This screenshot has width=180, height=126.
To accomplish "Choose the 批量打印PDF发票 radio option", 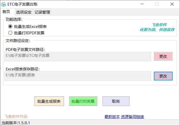I will 10,33.
